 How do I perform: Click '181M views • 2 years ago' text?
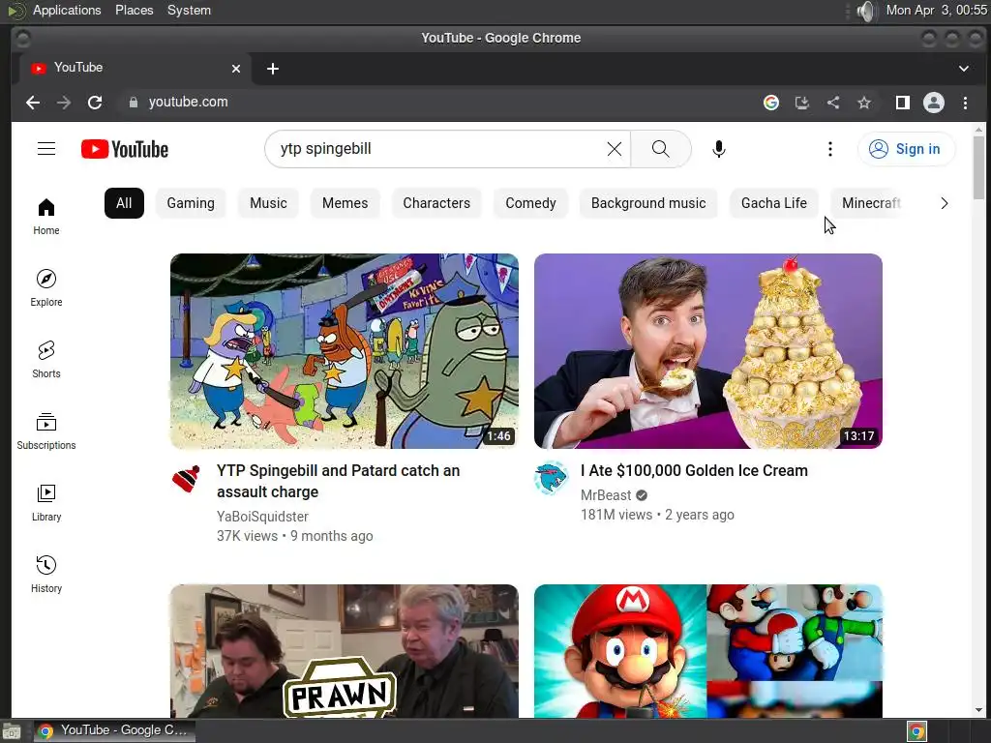tap(657, 515)
